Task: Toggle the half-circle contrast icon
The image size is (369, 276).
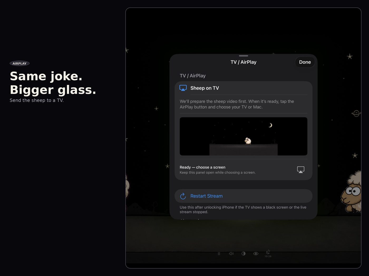Action: [x=243, y=254]
